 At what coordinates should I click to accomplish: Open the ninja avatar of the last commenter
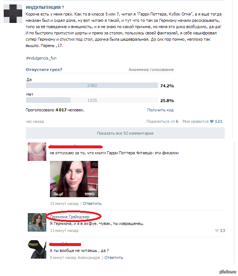tap(37, 249)
